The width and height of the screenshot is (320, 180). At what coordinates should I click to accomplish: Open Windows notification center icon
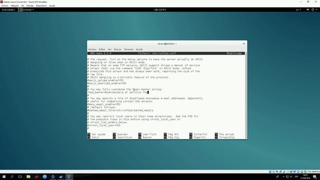tap(314, 176)
